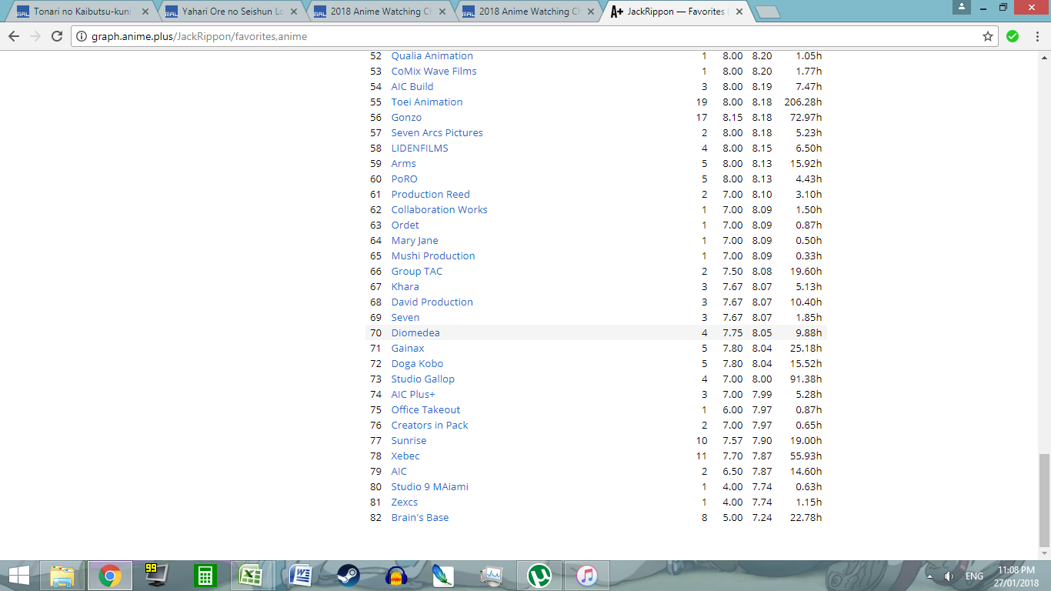
Task: Show hidden system tray icons
Action: coord(929,576)
